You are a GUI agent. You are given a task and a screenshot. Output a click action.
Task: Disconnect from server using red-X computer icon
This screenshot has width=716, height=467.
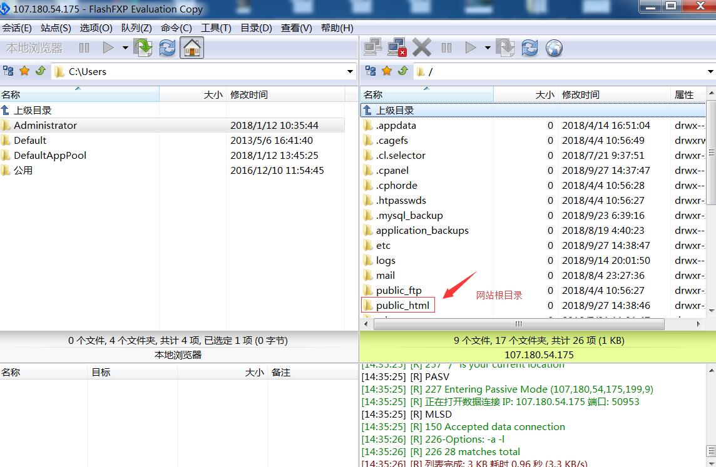click(397, 48)
